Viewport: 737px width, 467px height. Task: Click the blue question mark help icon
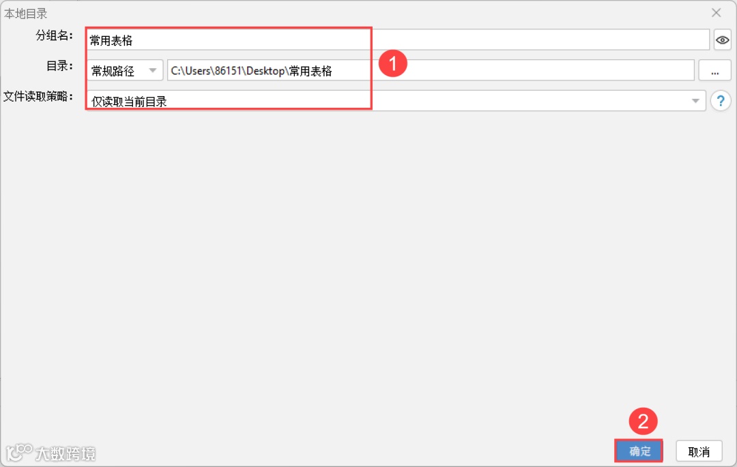coord(721,100)
